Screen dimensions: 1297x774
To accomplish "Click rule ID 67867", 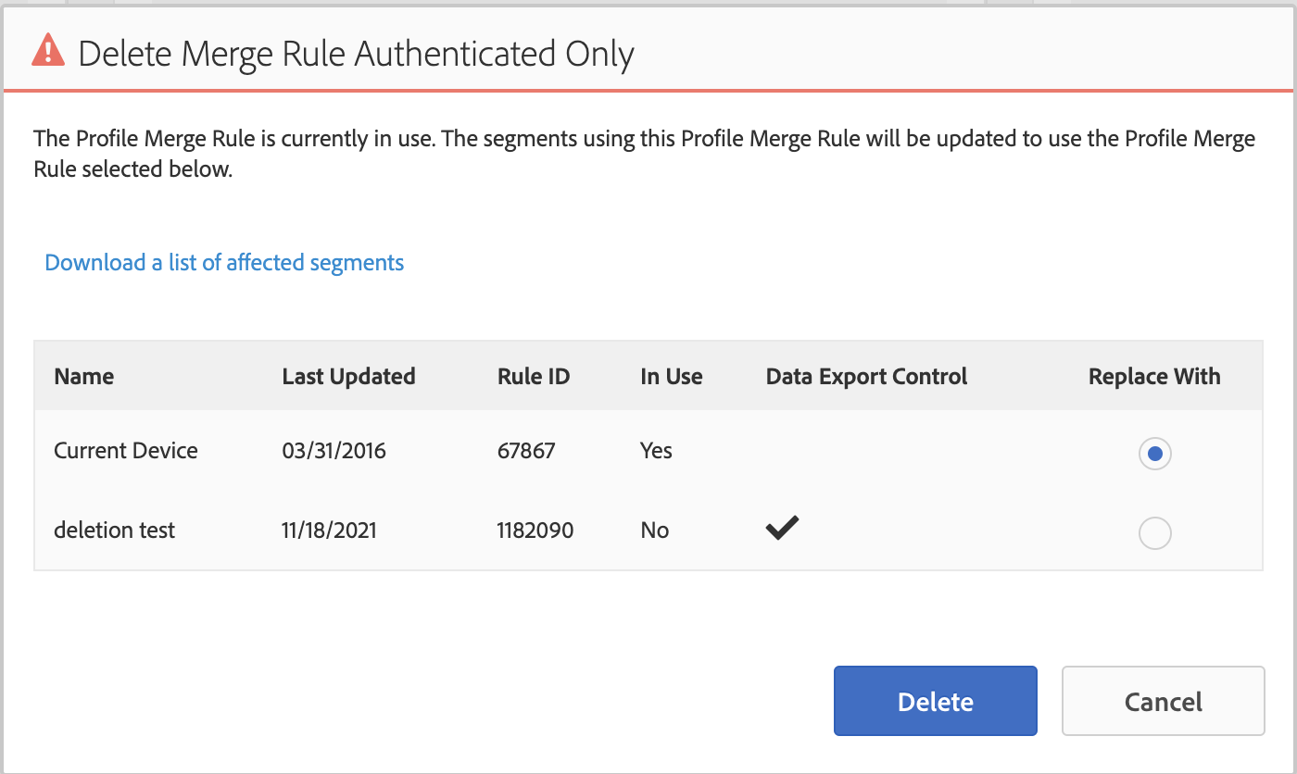I will coord(526,451).
